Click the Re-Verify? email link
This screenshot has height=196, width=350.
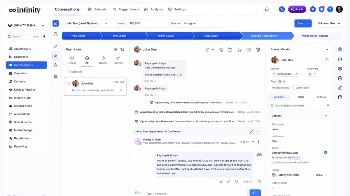click(x=294, y=158)
